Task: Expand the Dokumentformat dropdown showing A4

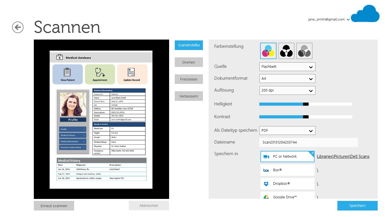Action: click(x=287, y=79)
